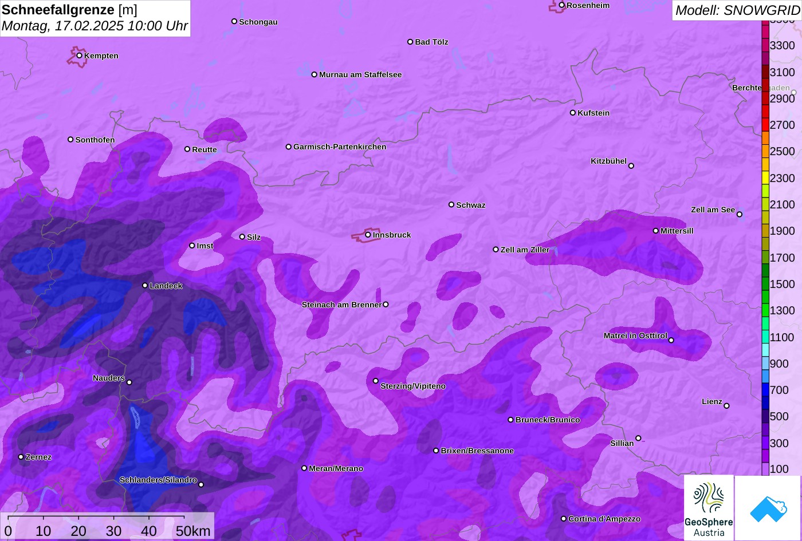Click the blue 700 m legend swatch
This screenshot has width=802, height=541.
(765, 390)
